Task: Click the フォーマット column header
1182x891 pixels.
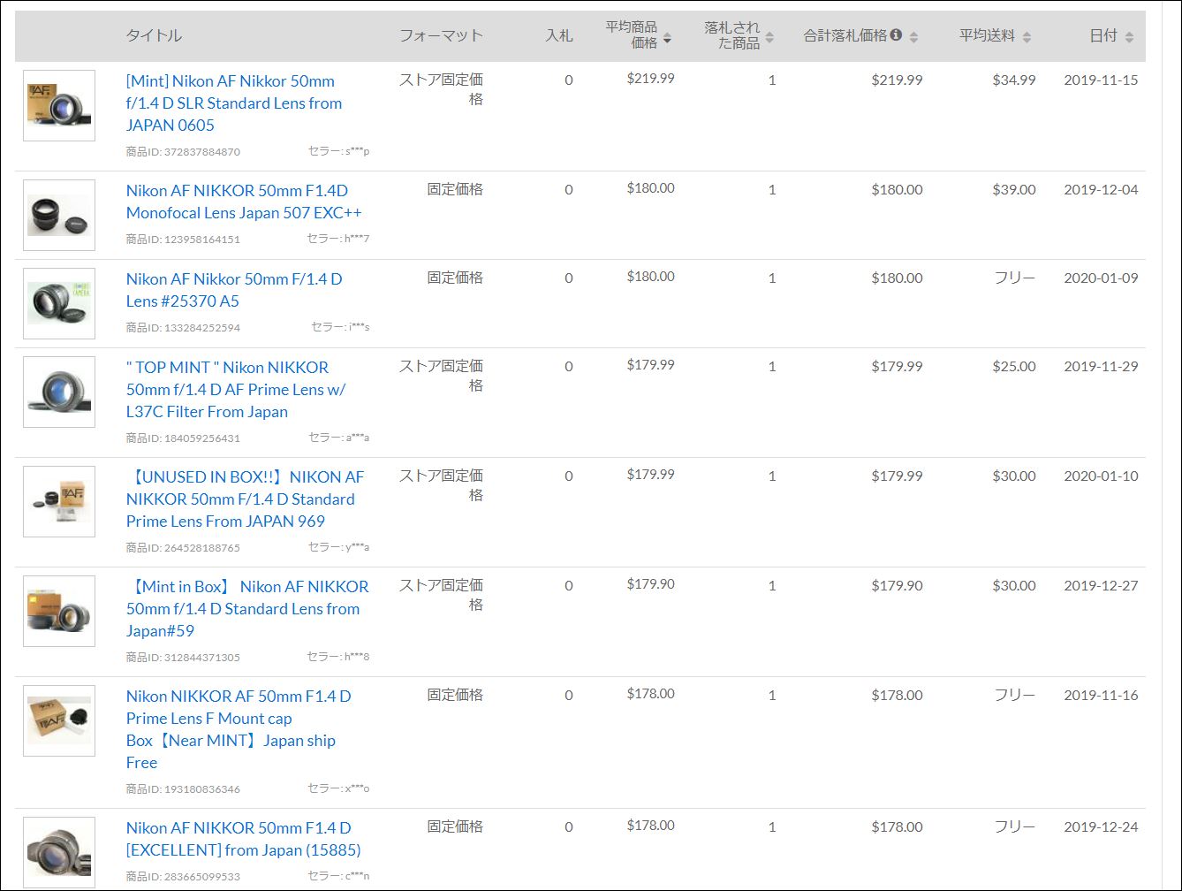Action: click(x=442, y=35)
